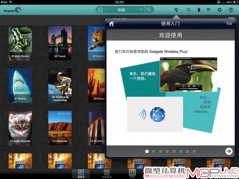Viewport: 239px width, 179px height.
Task: Select the sixth page indicator dot
Action: click(x=181, y=151)
